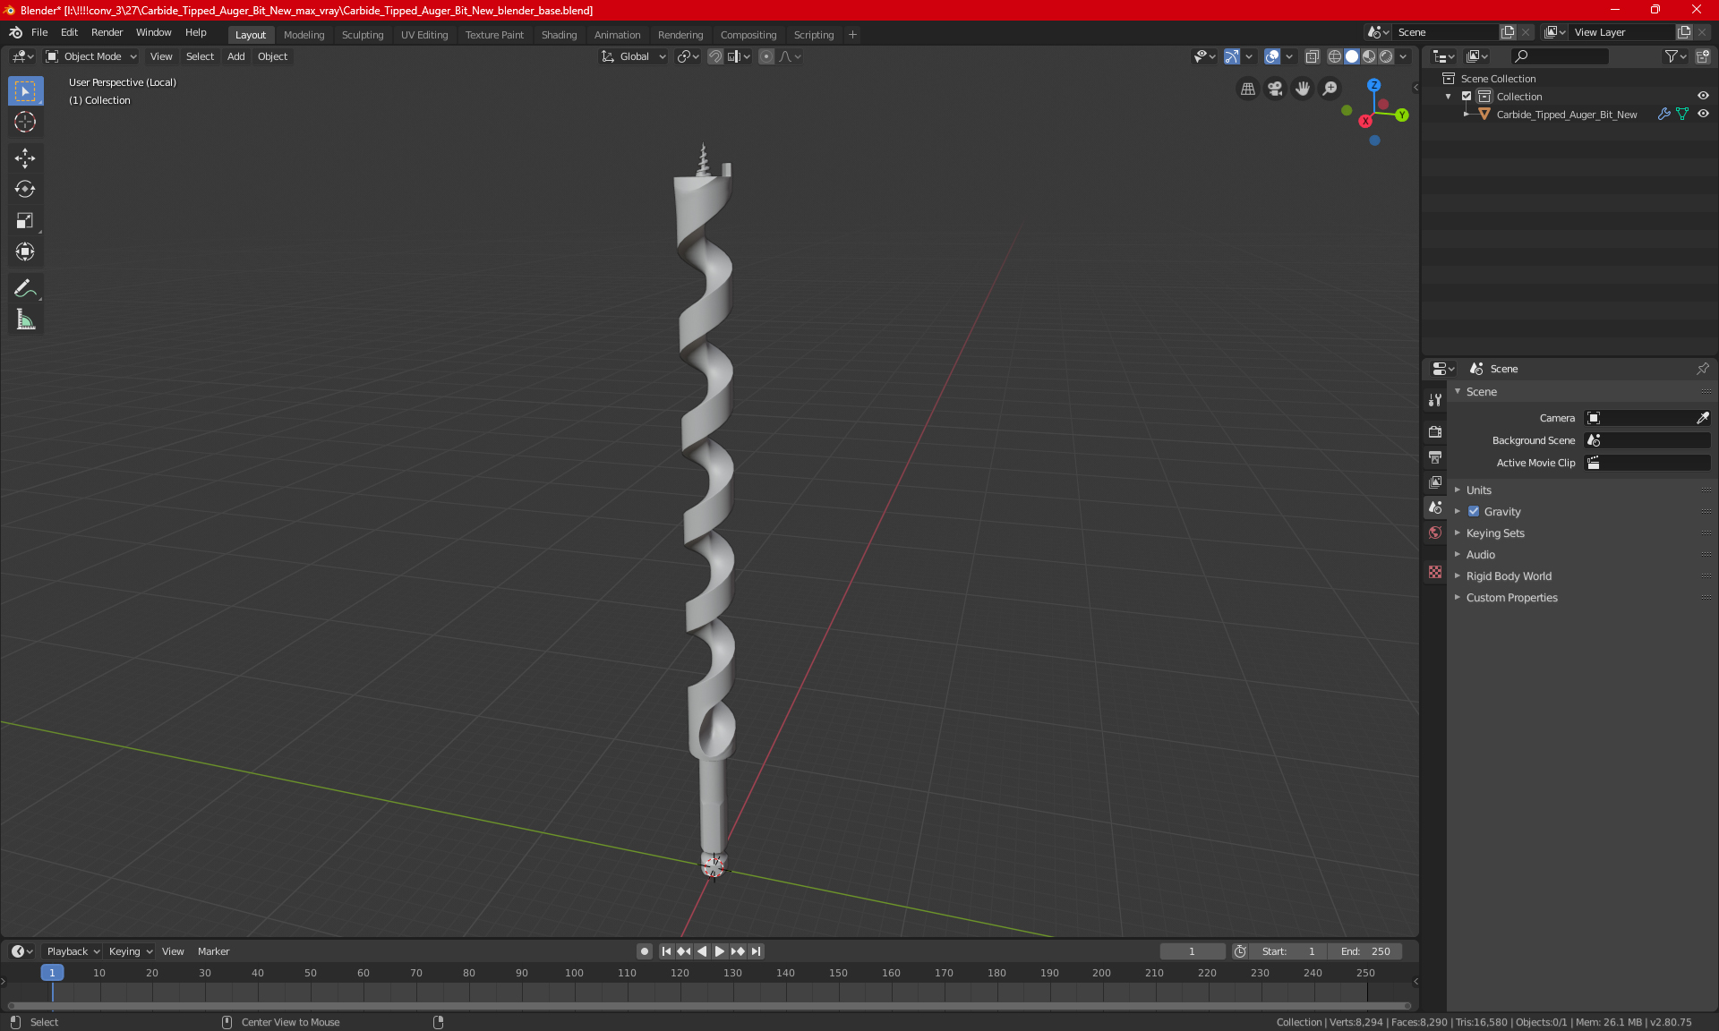Open Output properties tab
Image resolution: width=1719 pixels, height=1031 pixels.
click(1435, 456)
